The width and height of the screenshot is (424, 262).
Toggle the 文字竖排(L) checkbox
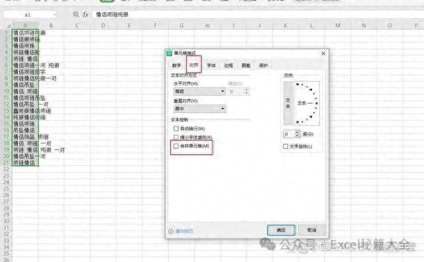(286, 146)
